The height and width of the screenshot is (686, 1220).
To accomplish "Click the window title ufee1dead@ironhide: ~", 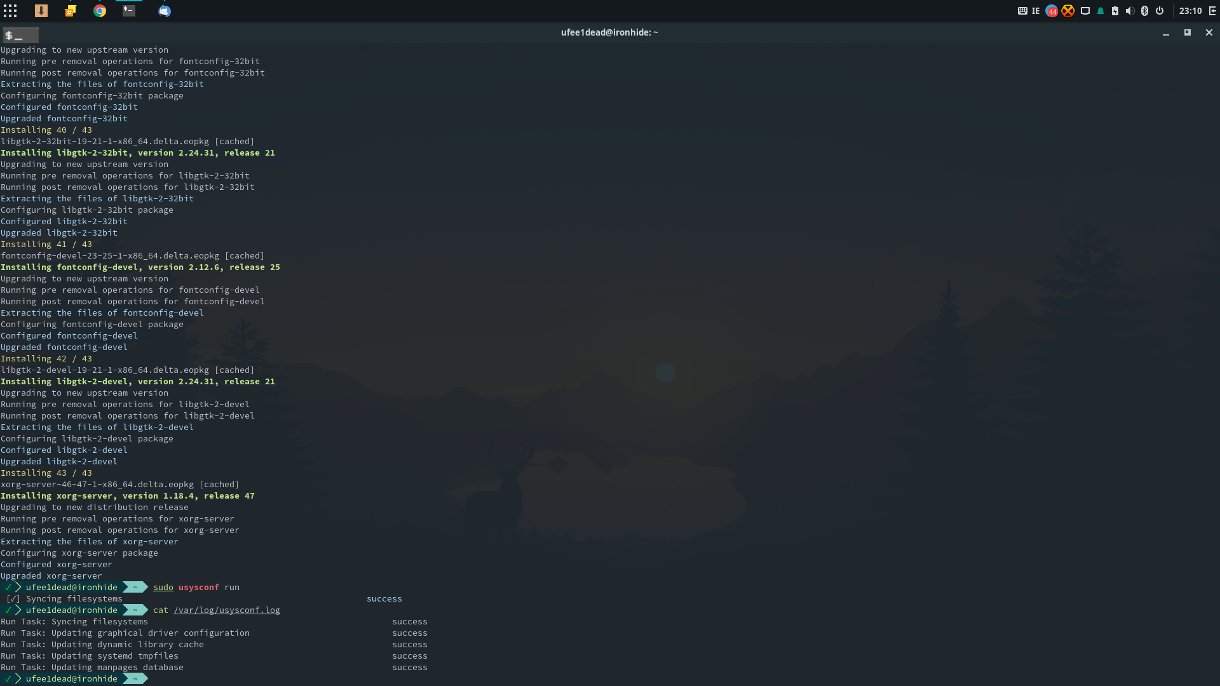I will 609,32.
